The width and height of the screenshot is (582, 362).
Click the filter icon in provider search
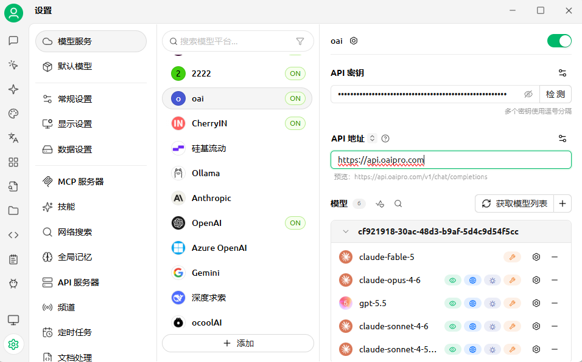pos(300,41)
